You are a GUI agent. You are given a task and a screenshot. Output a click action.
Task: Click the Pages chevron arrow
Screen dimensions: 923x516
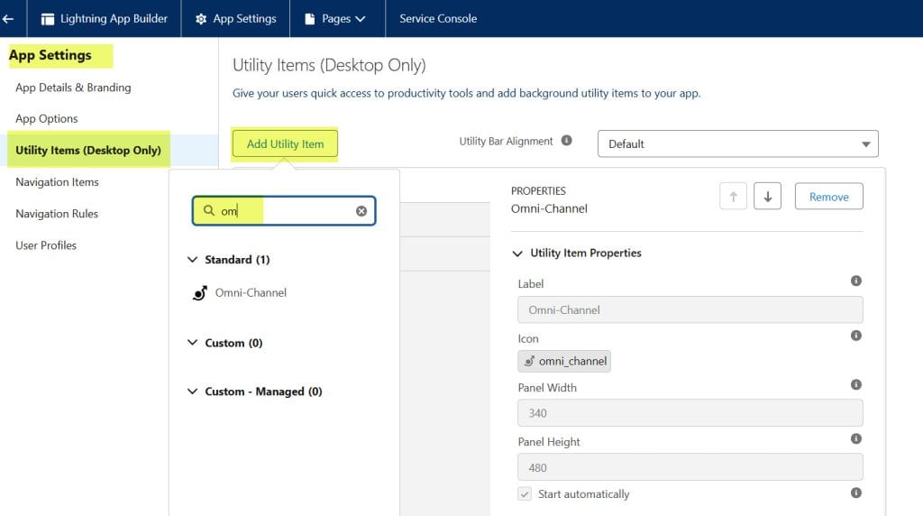click(x=361, y=19)
